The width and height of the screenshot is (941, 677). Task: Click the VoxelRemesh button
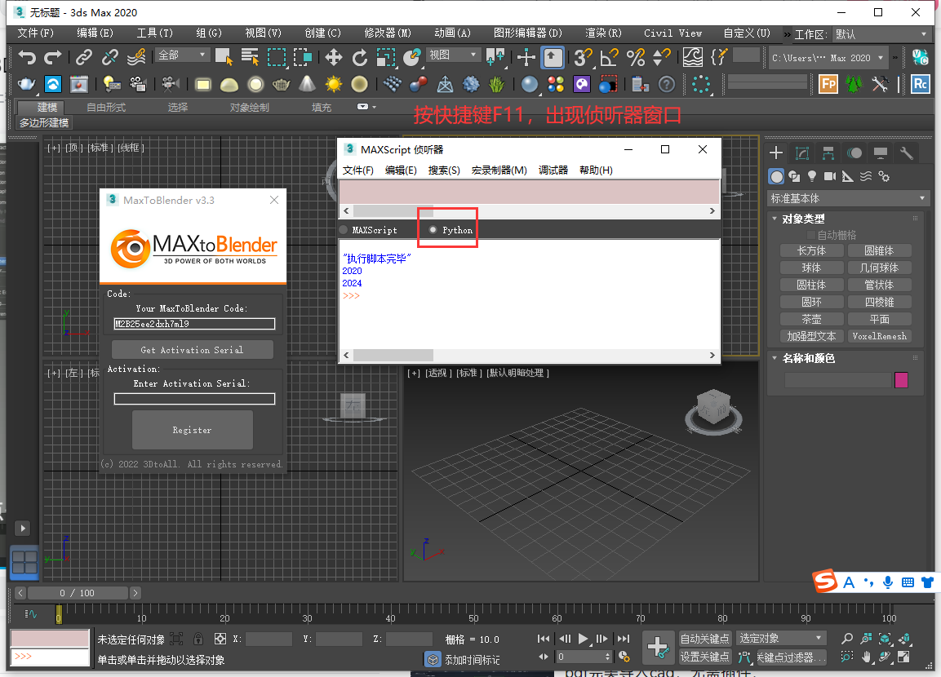tap(879, 336)
